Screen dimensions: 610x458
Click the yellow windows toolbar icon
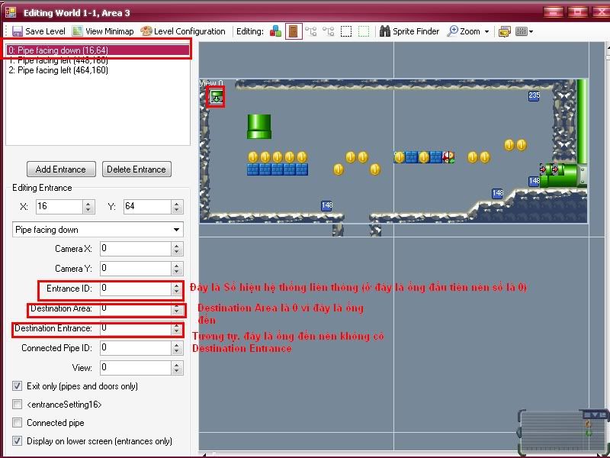pos(504,31)
